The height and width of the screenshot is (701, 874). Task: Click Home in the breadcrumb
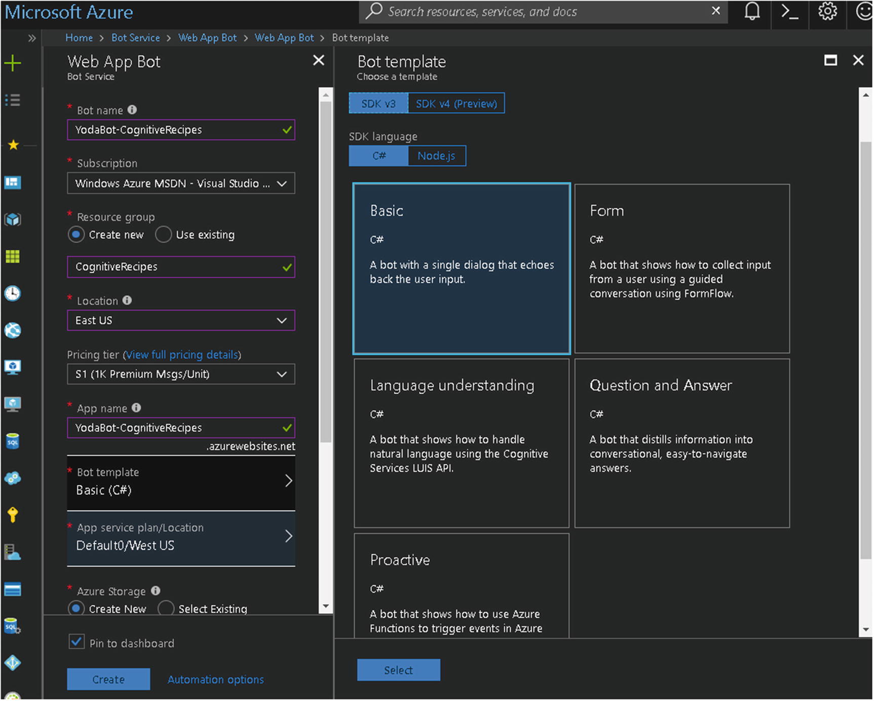pos(79,38)
